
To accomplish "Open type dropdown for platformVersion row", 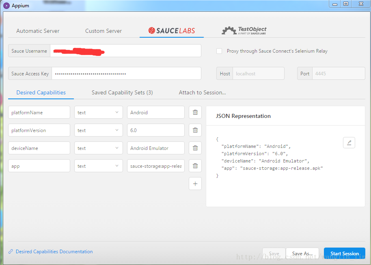I will click(x=98, y=130).
